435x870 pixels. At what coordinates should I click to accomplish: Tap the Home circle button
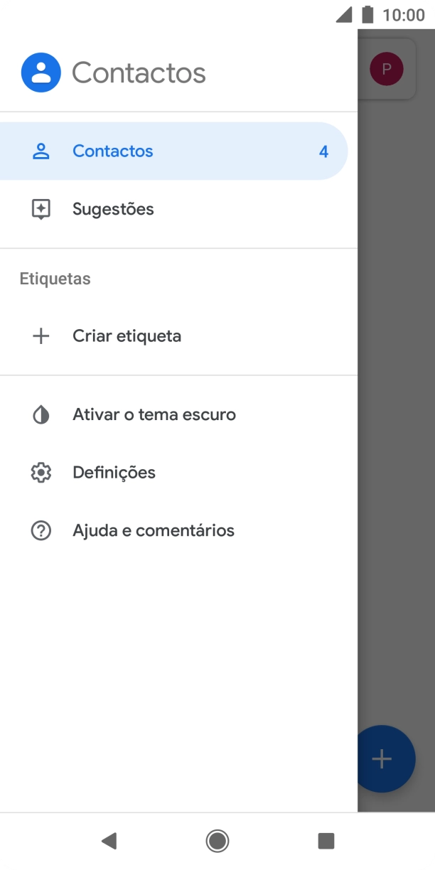click(217, 841)
